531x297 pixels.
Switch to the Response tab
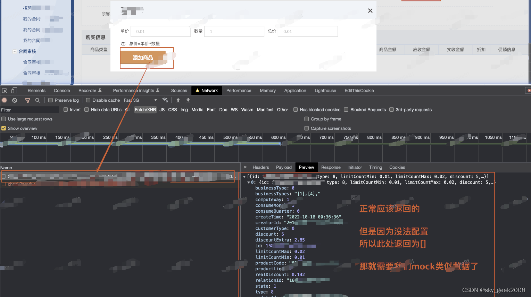tap(331, 167)
